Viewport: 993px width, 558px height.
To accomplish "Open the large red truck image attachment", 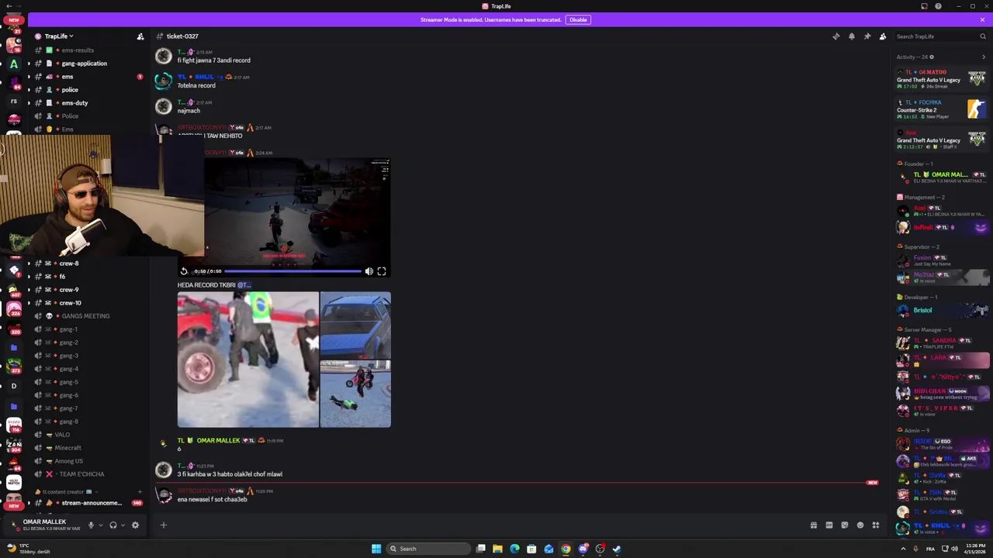I will point(247,360).
